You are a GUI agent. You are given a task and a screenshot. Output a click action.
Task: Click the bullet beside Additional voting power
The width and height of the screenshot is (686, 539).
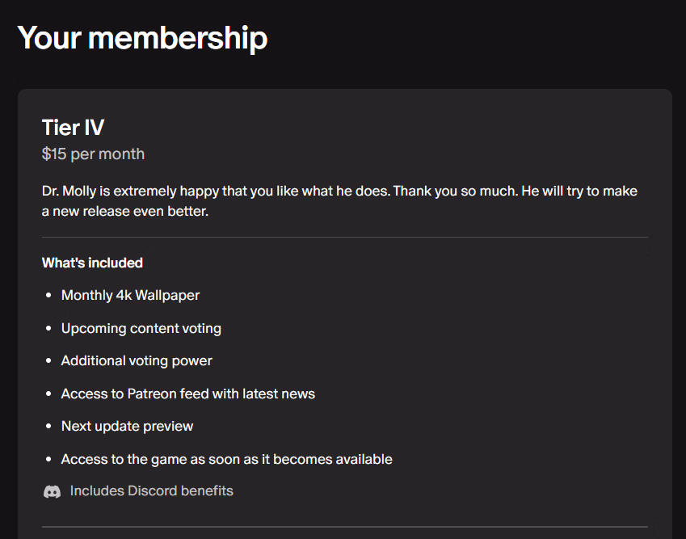pos(49,361)
